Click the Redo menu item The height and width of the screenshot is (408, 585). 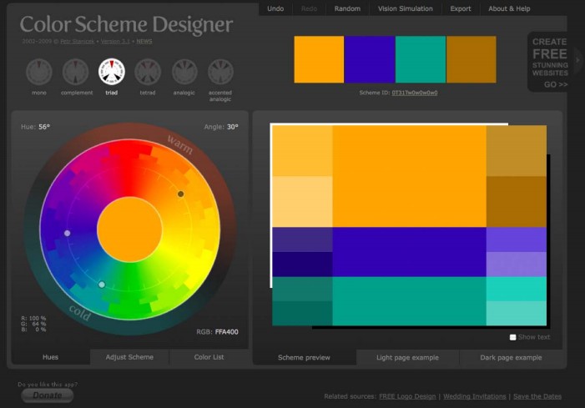tap(309, 8)
